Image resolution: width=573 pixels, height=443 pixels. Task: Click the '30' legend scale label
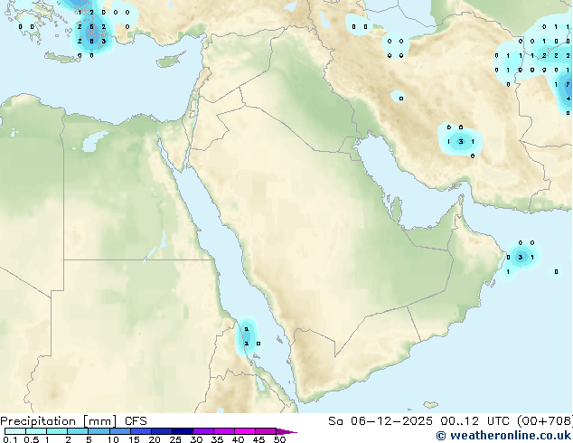[196, 439]
